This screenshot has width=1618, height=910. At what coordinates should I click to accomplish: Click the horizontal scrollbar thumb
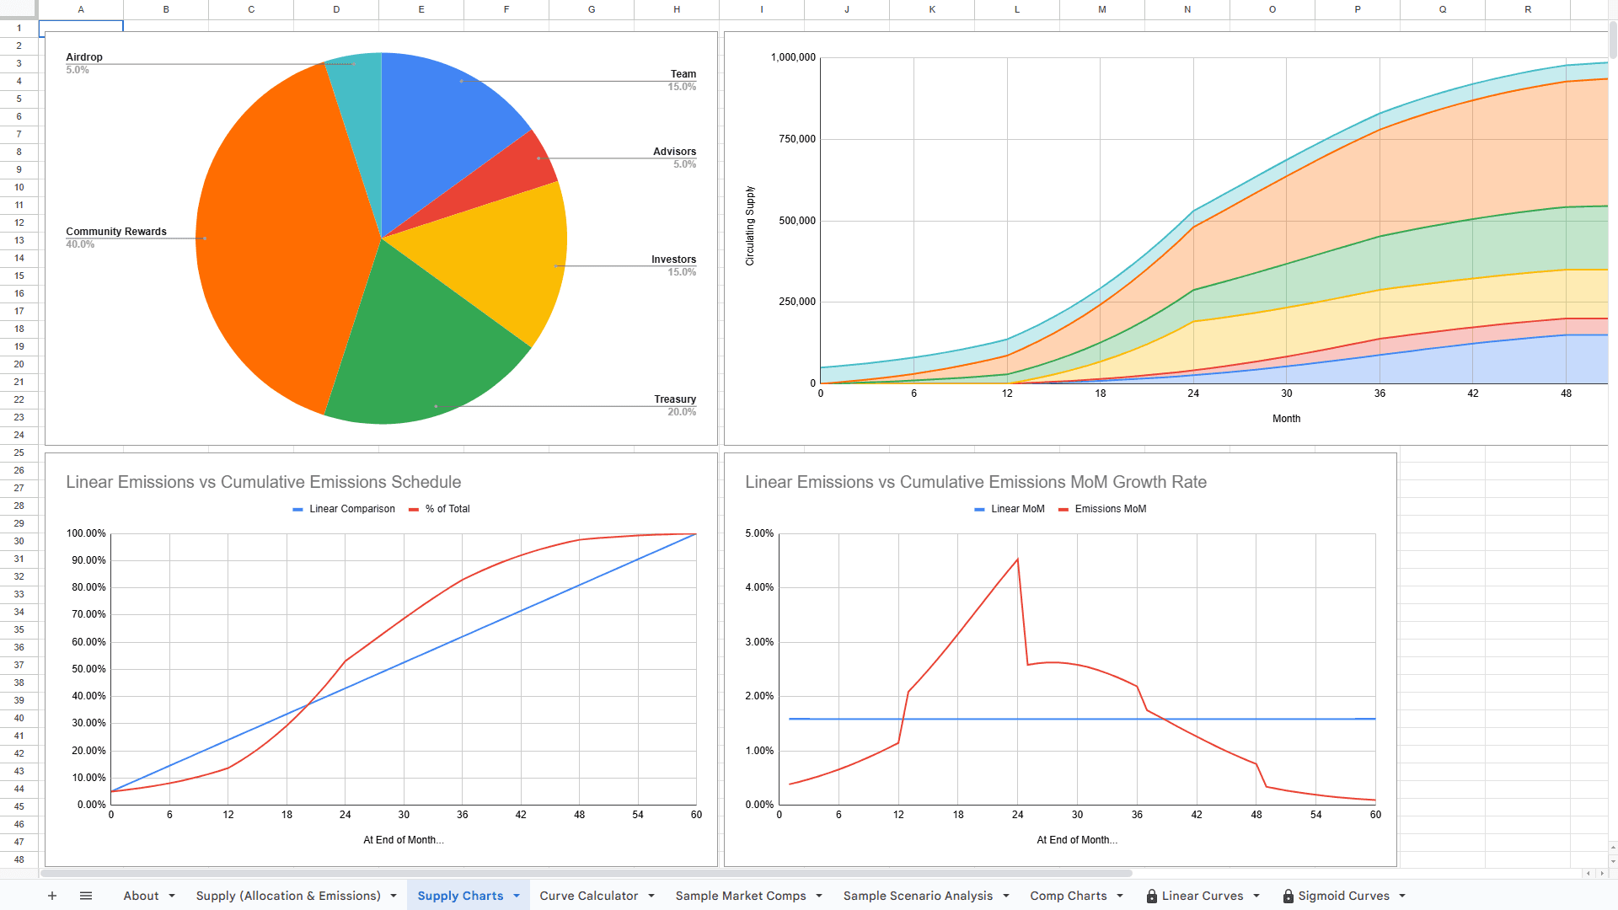(x=587, y=874)
